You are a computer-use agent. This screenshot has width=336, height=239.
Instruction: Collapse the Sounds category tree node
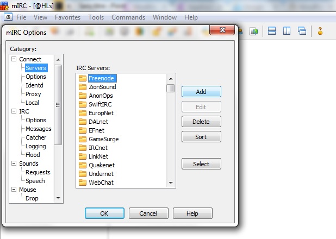(14, 163)
